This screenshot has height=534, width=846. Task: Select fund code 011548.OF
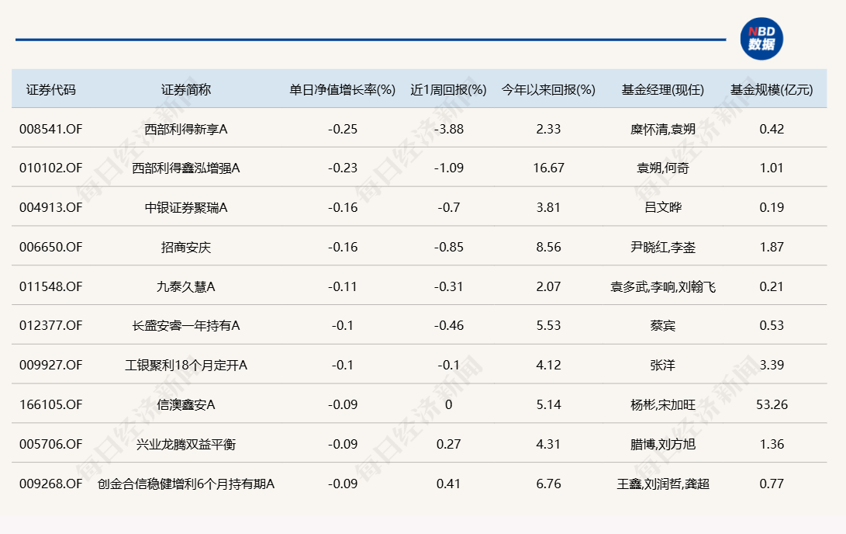tap(50, 286)
